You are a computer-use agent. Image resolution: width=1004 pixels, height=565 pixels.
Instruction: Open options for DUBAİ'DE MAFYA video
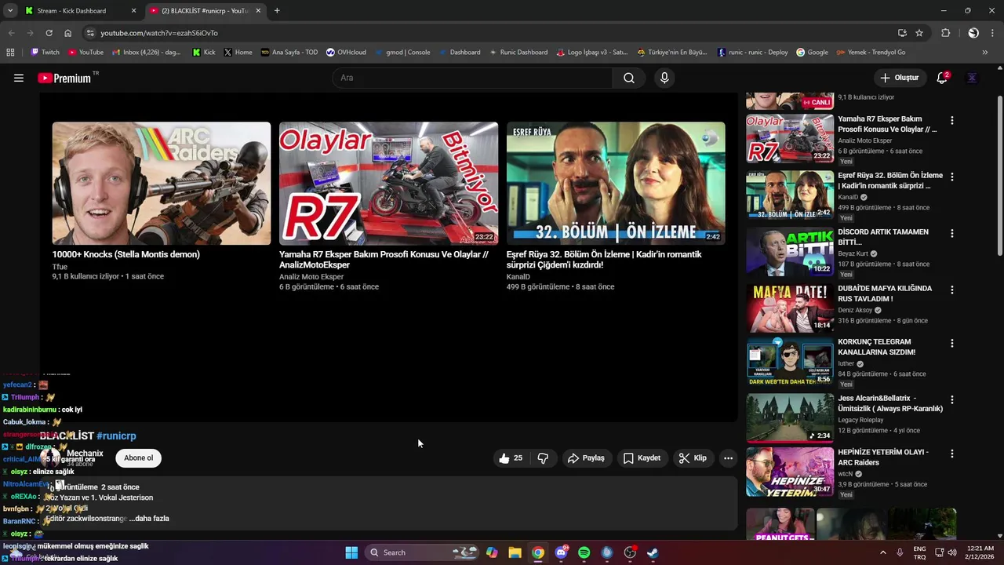pyautogui.click(x=952, y=290)
